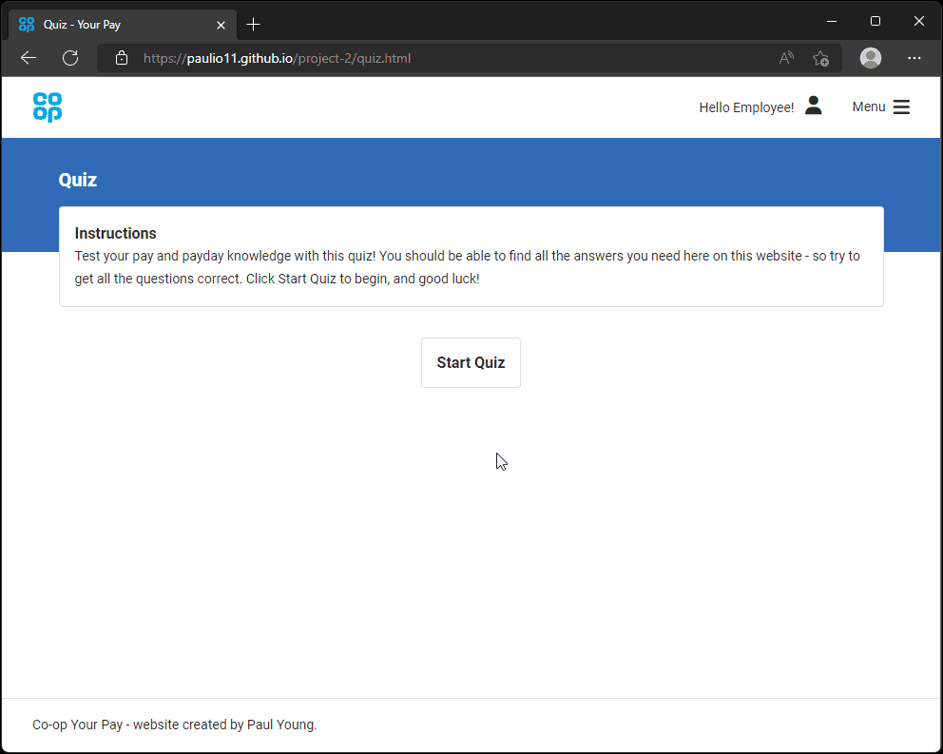Image resolution: width=943 pixels, height=754 pixels.
Task: Click the Co-op logo
Action: click(48, 107)
